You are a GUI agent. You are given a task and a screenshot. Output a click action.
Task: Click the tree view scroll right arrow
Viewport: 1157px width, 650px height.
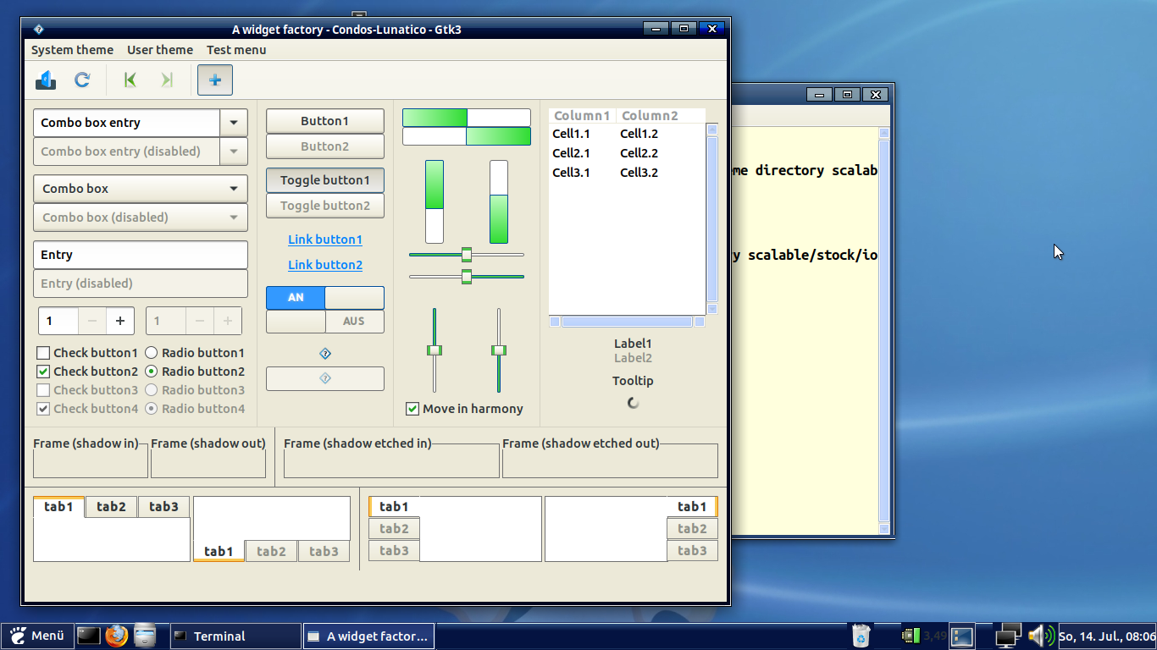(x=700, y=322)
